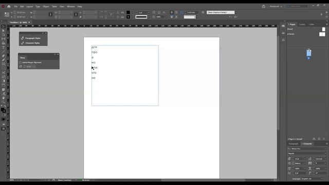Screen dimensions: 329x185
Task: Open the Layout menu
Action: coord(30,7)
